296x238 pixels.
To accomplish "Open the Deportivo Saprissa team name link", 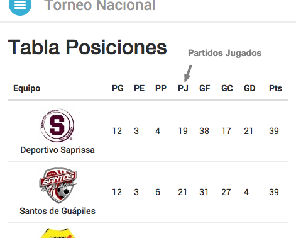I will tap(57, 150).
